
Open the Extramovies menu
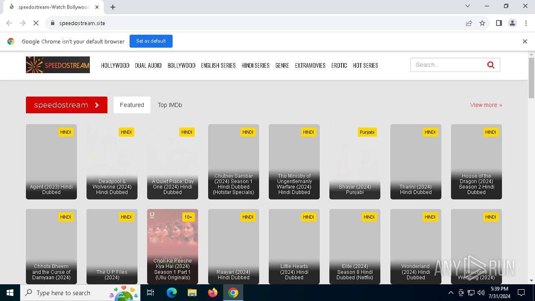click(x=310, y=66)
